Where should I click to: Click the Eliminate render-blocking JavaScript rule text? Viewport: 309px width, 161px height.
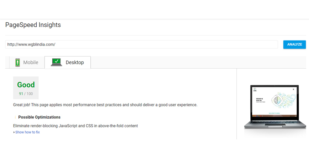(x=75, y=126)
